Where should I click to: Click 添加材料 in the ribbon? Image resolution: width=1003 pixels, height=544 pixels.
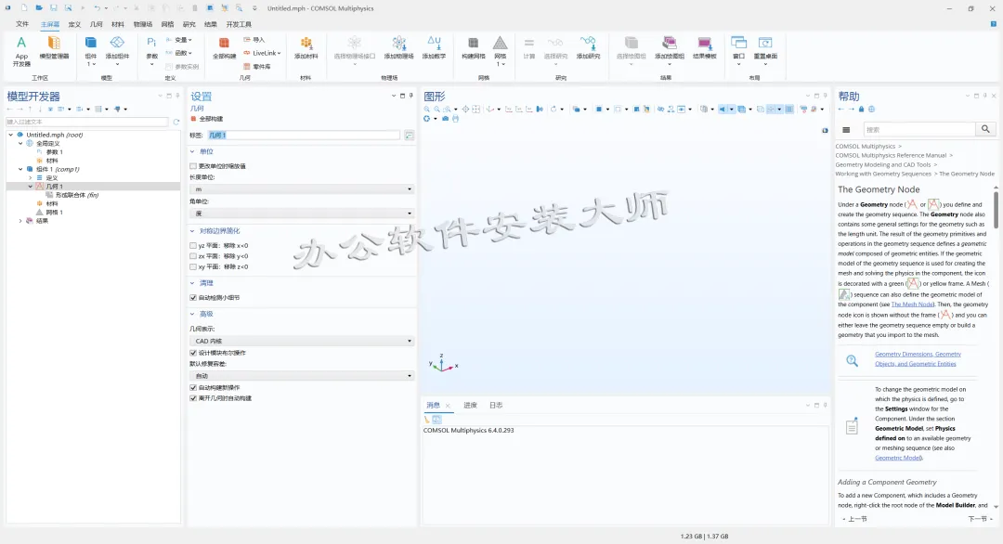pyautogui.click(x=306, y=48)
